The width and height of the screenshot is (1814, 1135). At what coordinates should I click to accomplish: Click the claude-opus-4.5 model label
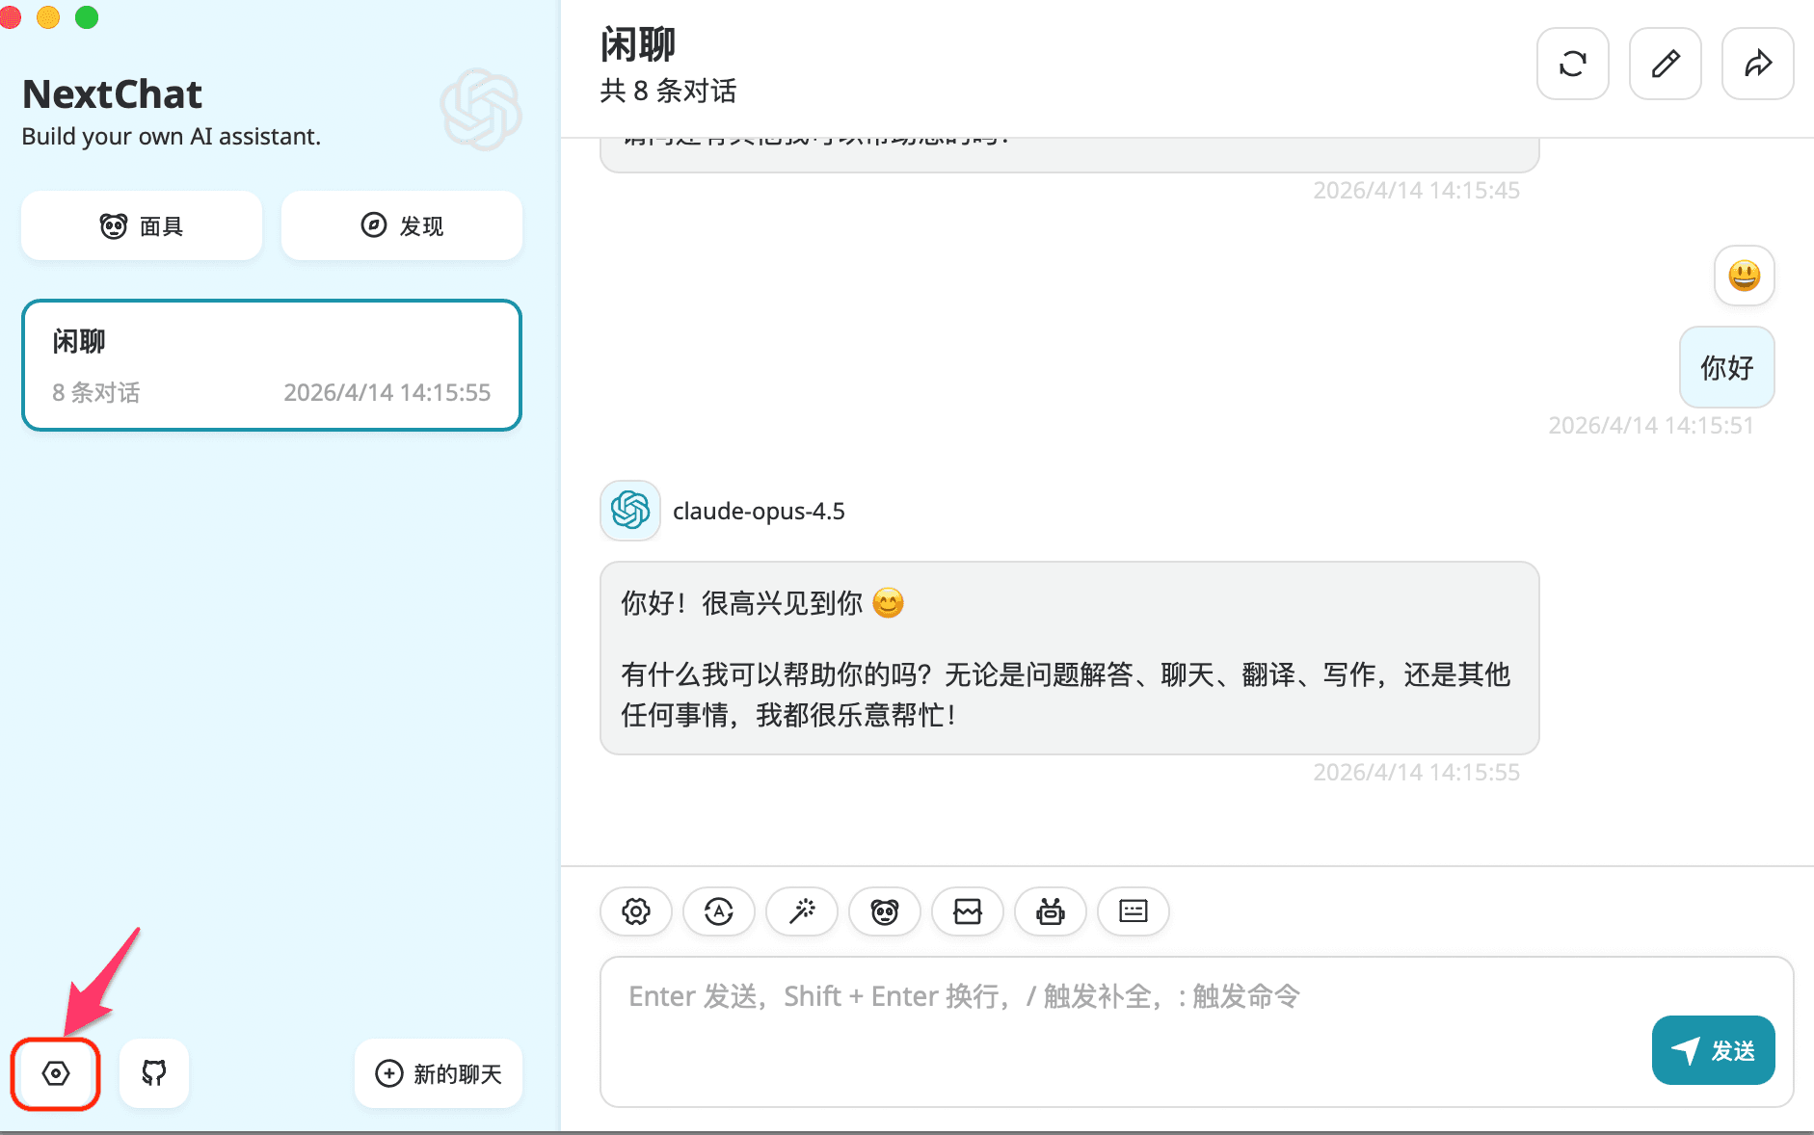pyautogui.click(x=758, y=511)
